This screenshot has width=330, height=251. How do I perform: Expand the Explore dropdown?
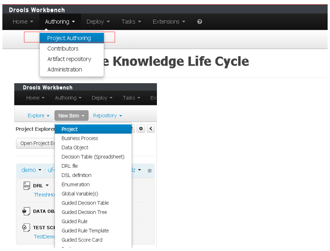[39, 116]
